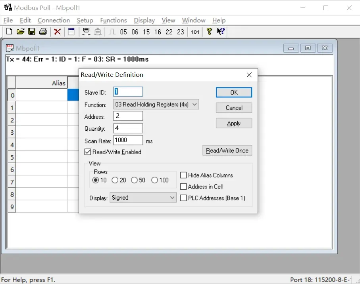
Task: Open the Function dropdown list
Action: click(156, 105)
